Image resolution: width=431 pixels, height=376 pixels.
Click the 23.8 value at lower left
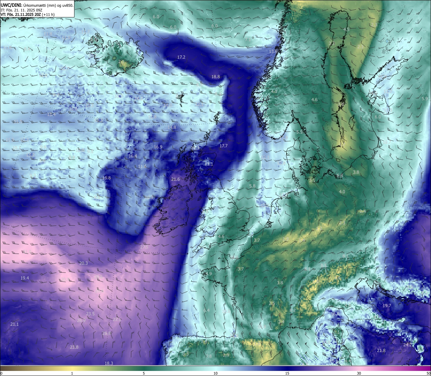click(x=74, y=347)
